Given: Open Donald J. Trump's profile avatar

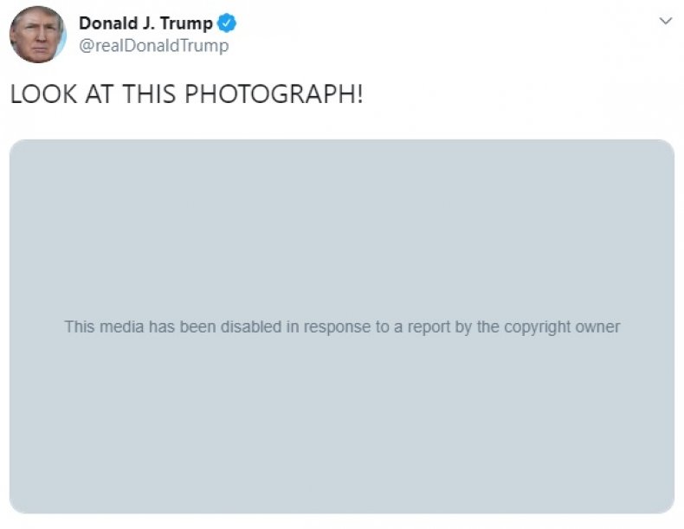Looking at the screenshot, I should coord(38,35).
